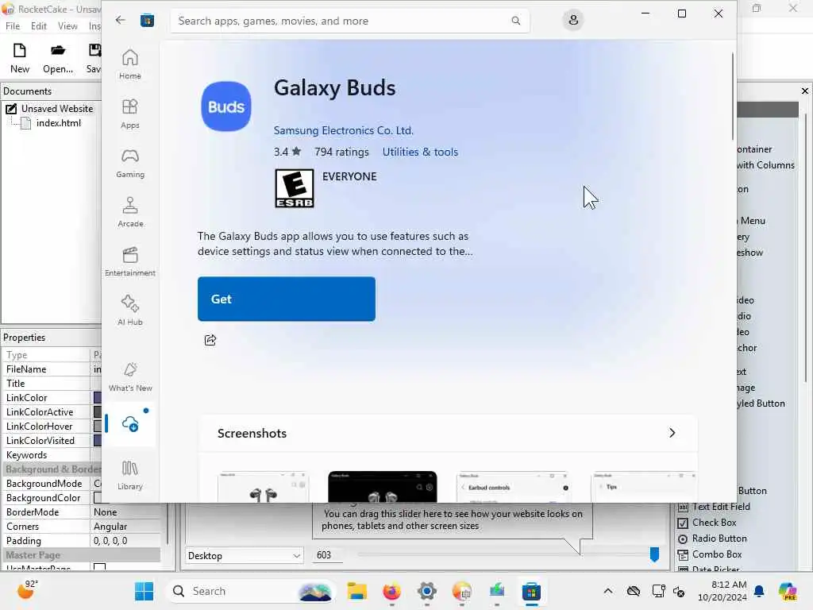
Task: Open Gaming section in Store sidebar
Action: (129, 164)
